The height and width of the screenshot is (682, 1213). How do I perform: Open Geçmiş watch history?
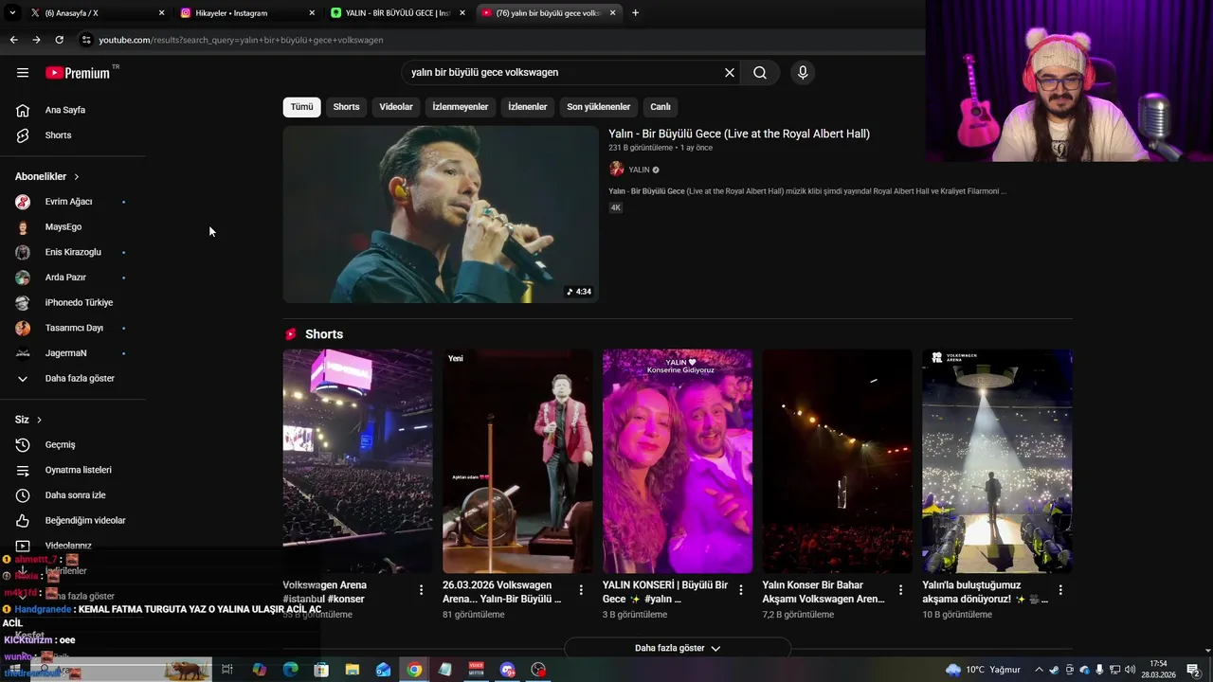pos(60,445)
